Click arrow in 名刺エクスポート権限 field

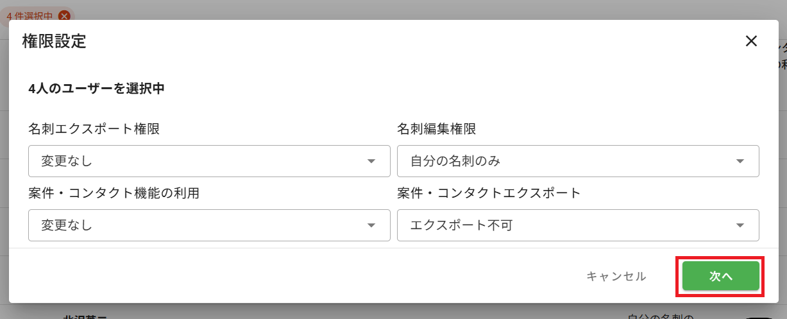coord(371,161)
